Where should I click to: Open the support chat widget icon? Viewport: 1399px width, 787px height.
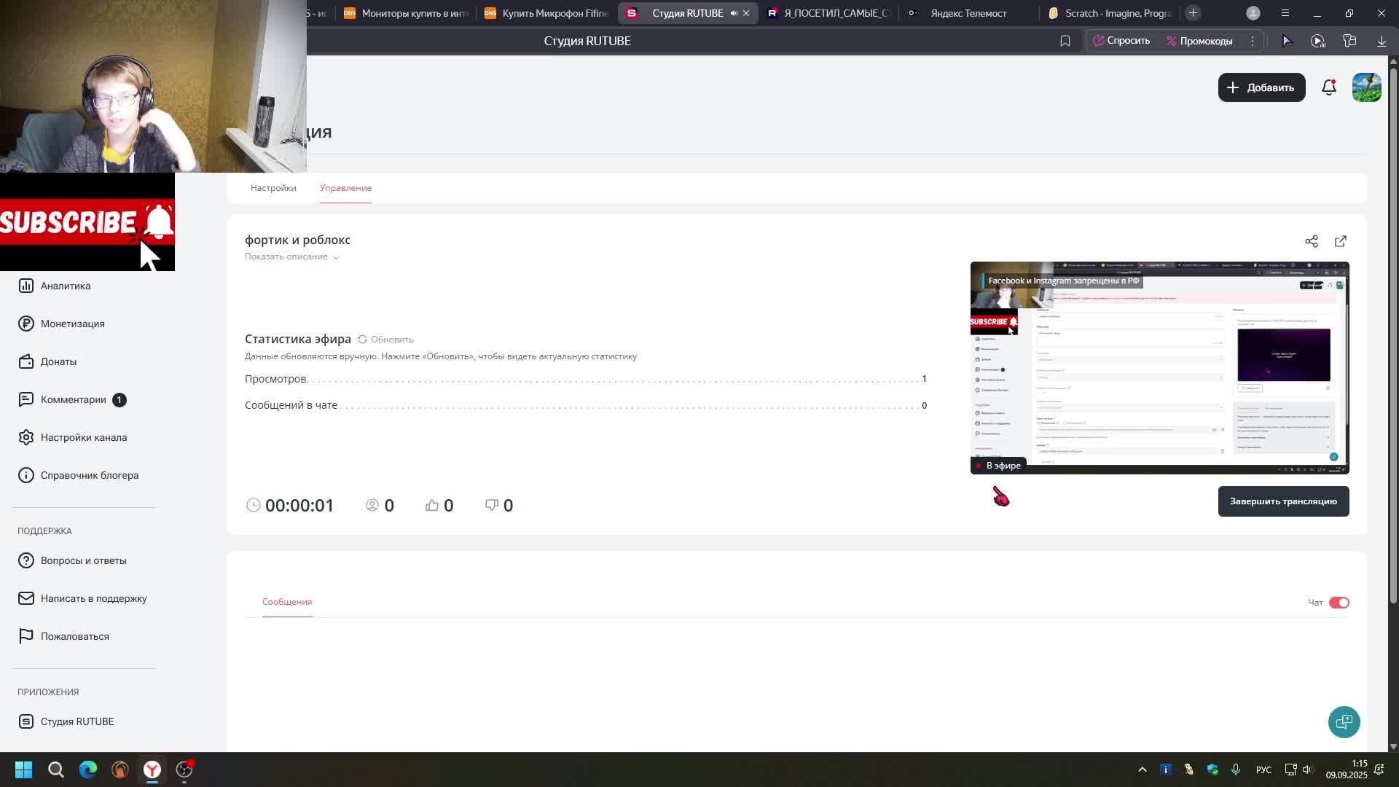click(x=1344, y=721)
